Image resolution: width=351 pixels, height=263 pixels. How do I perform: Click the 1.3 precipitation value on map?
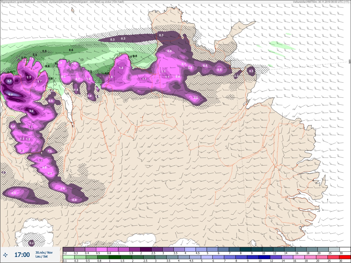tap(22, 139)
